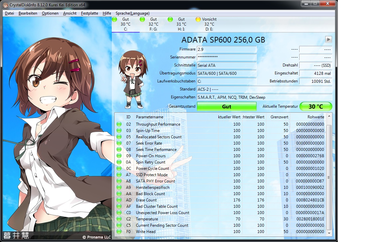The height and width of the screenshot is (242, 383).
Task: Click status dot for SATA PHY Error Count
Action: [119, 181]
